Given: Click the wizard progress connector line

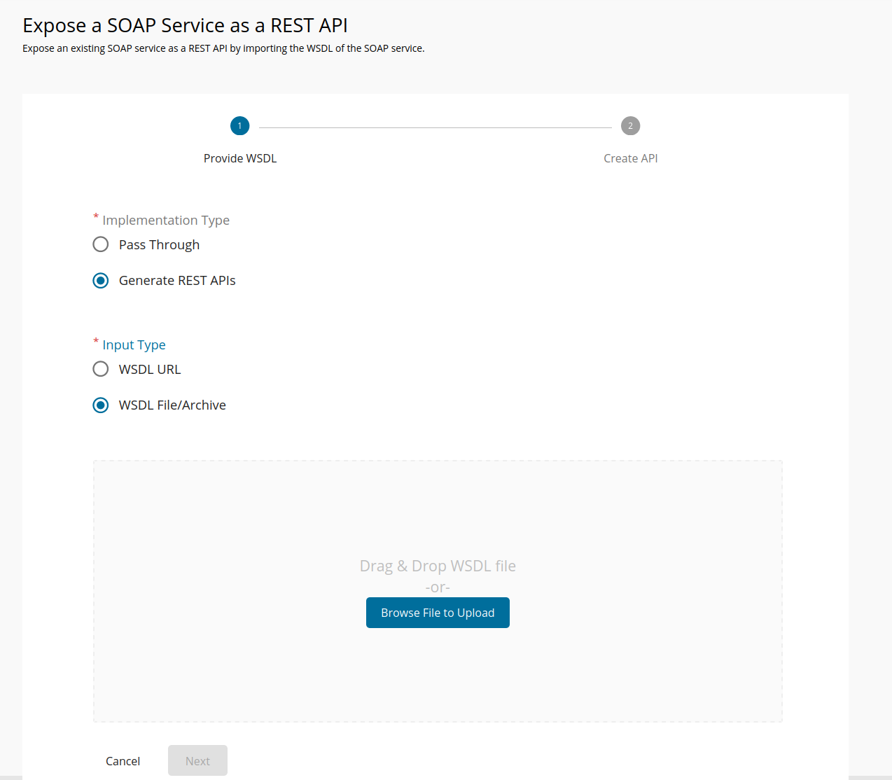Looking at the screenshot, I should pyautogui.click(x=434, y=126).
